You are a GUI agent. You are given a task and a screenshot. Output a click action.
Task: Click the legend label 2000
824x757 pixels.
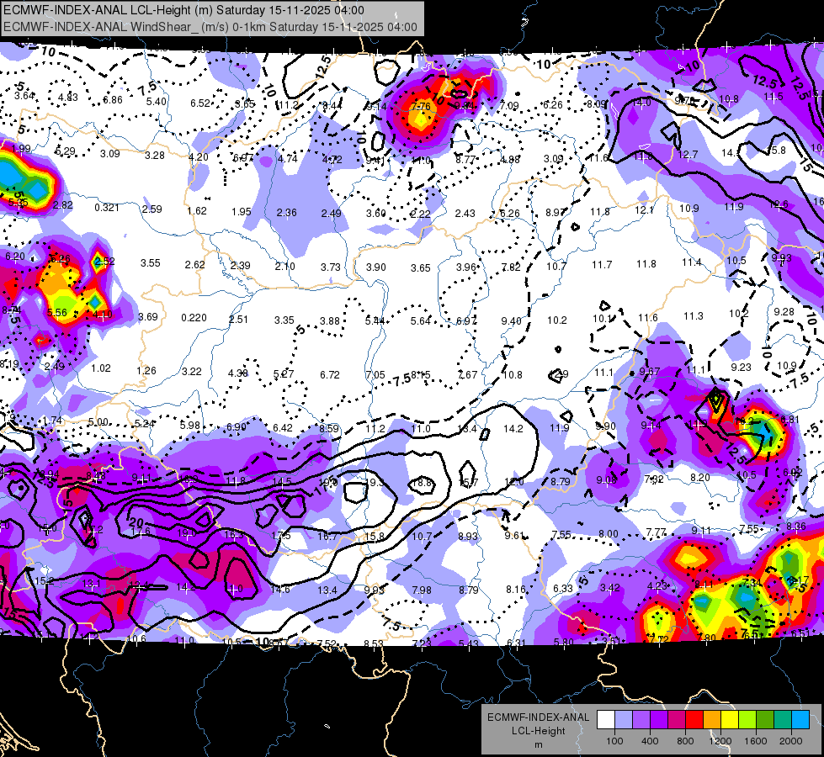point(791,741)
